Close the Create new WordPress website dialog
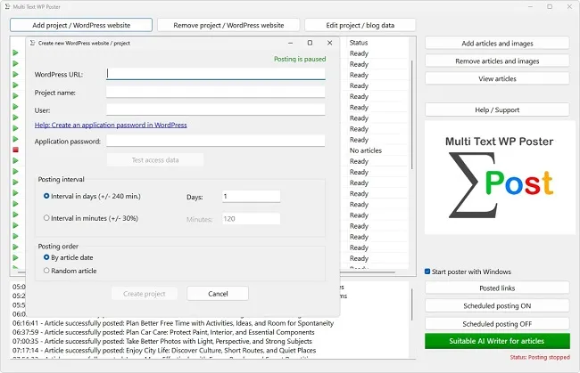 tap(329, 43)
